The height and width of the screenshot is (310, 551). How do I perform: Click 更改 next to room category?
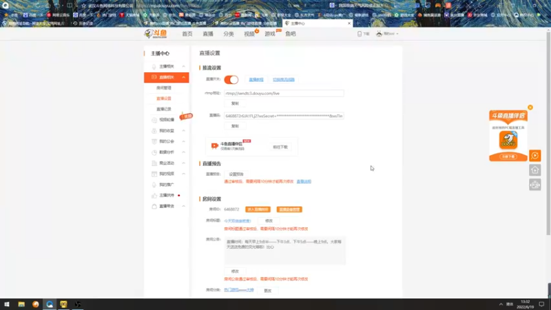coord(268,291)
